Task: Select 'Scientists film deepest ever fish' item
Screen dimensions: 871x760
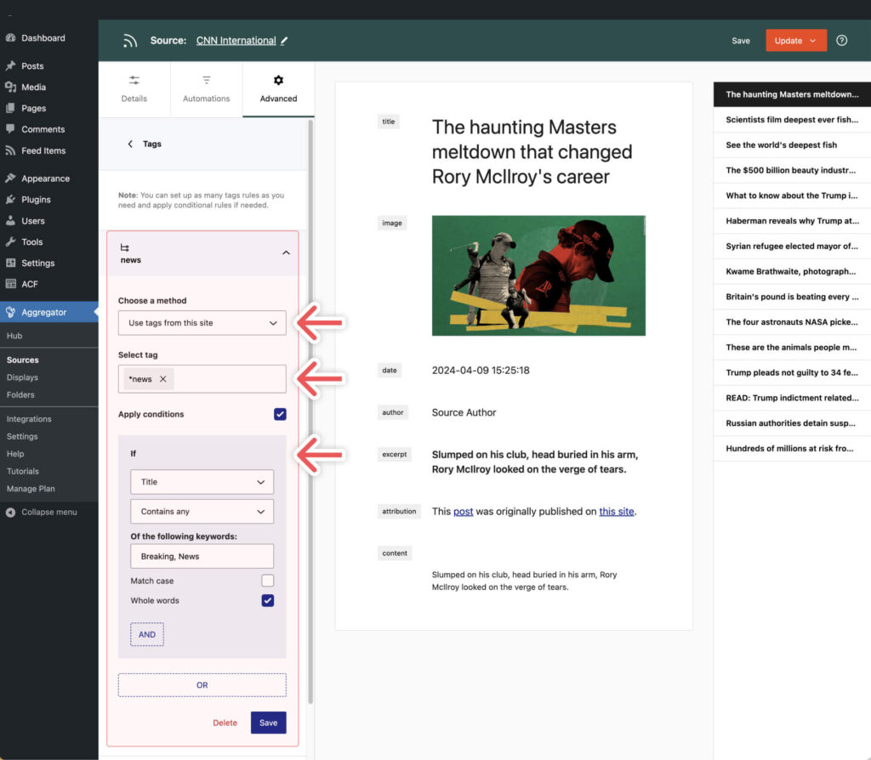Action: pyautogui.click(x=792, y=119)
